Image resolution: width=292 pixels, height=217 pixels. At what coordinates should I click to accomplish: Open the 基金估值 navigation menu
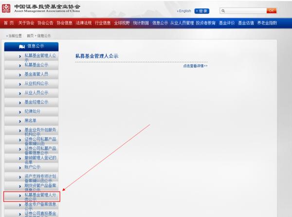pyautogui.click(x=246, y=23)
